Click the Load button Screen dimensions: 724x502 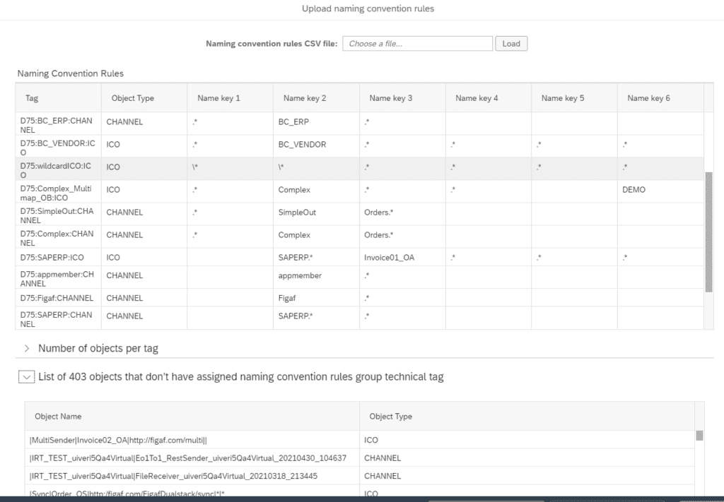pyautogui.click(x=511, y=44)
